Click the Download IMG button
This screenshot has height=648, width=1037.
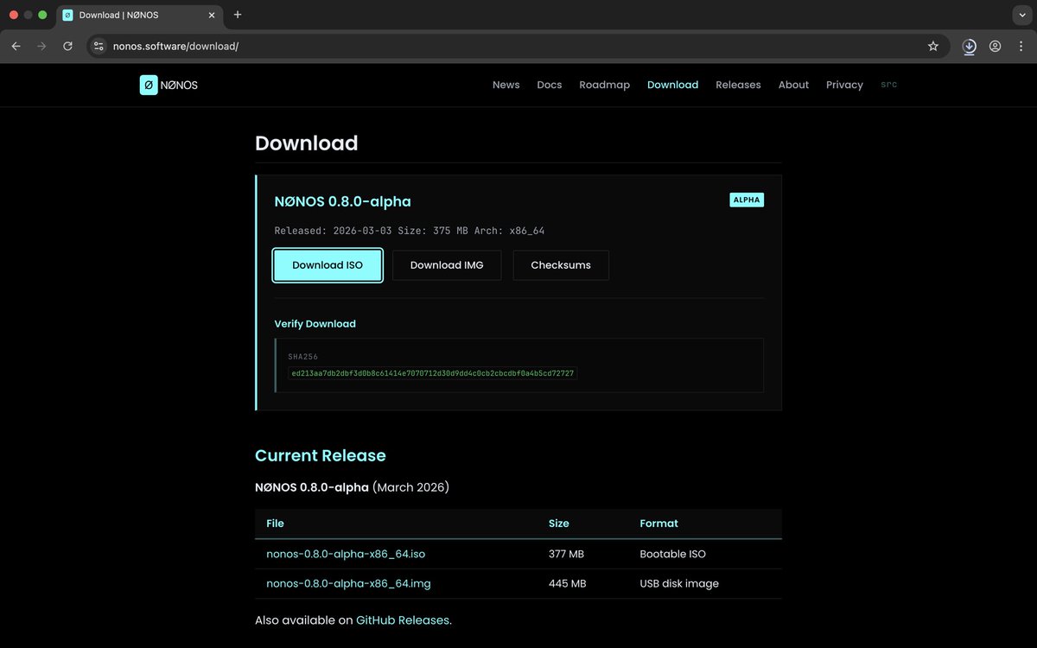click(x=447, y=265)
